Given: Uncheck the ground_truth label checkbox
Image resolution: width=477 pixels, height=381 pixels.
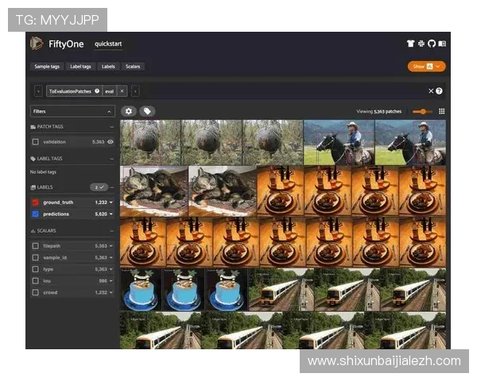Looking at the screenshot, I should 35,202.
